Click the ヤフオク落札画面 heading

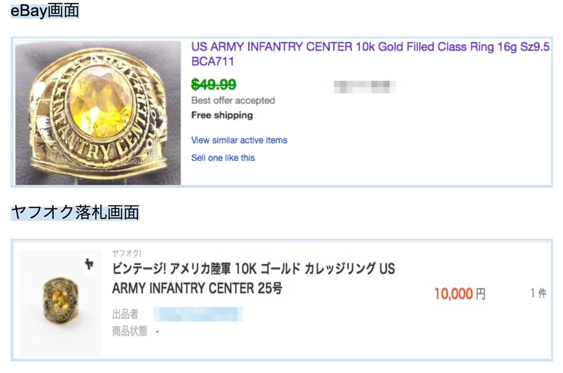point(75,213)
